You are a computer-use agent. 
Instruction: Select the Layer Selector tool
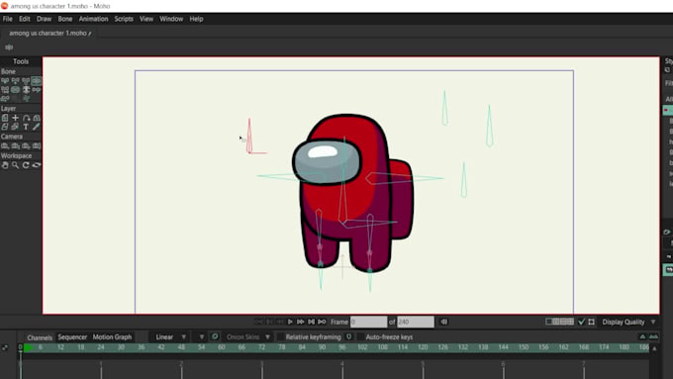tap(16, 127)
